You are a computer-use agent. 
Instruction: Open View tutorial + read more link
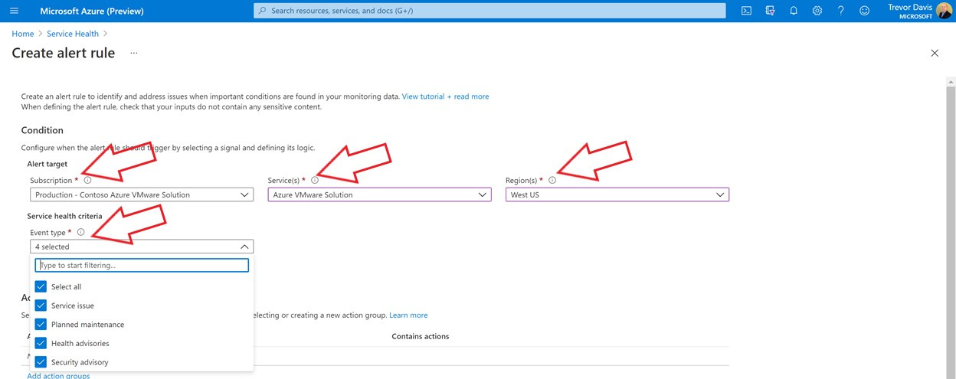[x=445, y=96]
